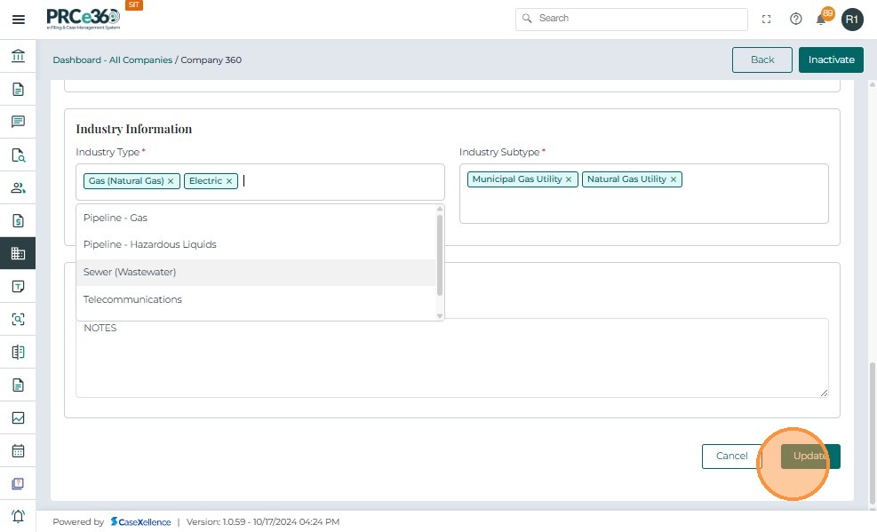Remove the Gas (Natural Gas) tag
The width and height of the screenshot is (877, 532).
171,181
